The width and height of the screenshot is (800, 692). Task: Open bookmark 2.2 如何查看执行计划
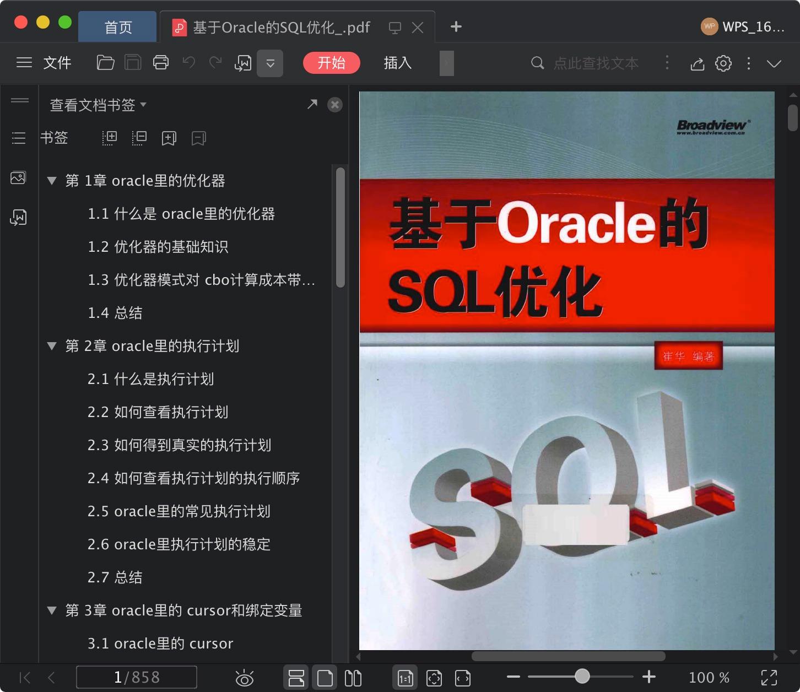[x=158, y=412]
